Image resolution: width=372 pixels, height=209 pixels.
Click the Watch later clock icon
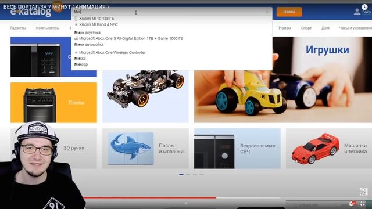[x=364, y=7]
